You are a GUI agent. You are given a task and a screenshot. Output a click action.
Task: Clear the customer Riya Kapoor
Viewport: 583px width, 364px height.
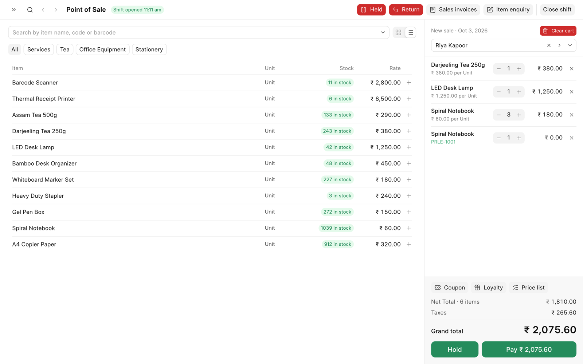coord(549,45)
